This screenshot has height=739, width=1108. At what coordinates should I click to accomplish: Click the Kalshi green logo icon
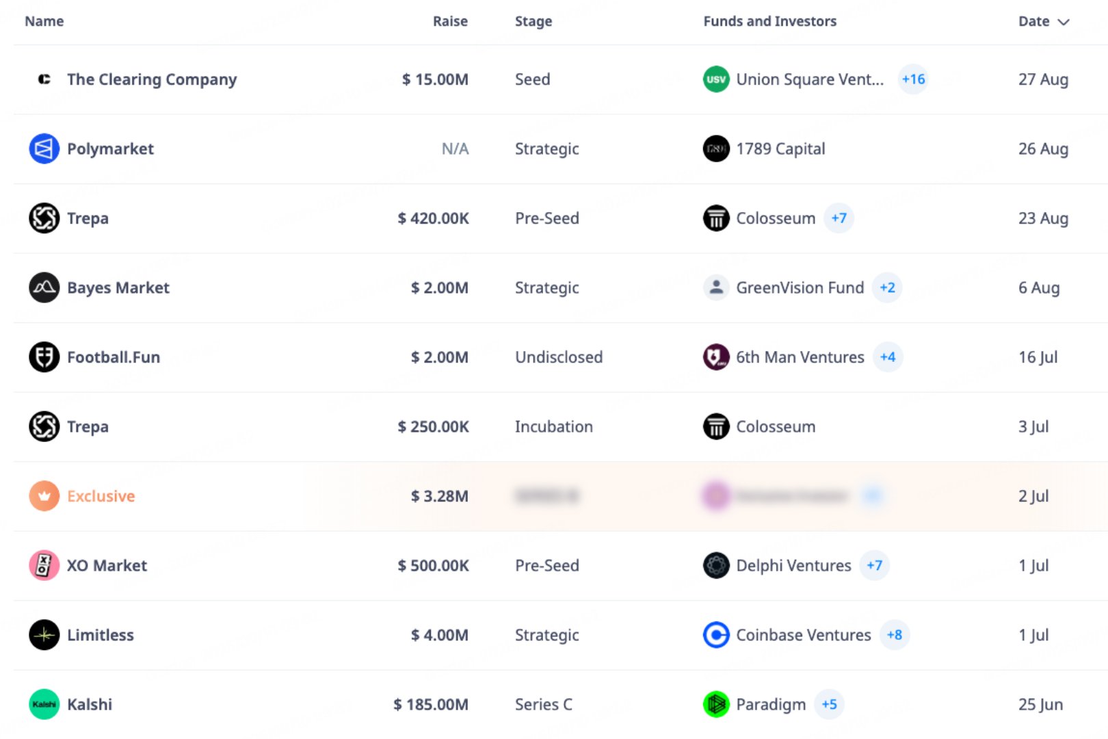(44, 704)
